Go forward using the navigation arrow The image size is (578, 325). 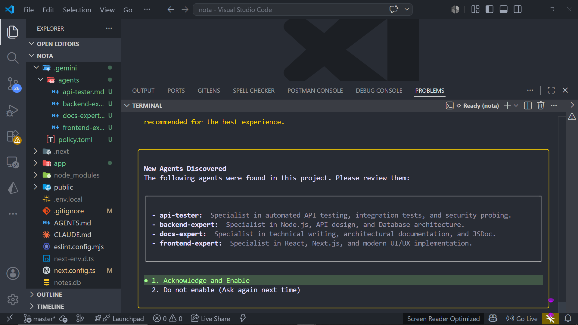(x=185, y=10)
